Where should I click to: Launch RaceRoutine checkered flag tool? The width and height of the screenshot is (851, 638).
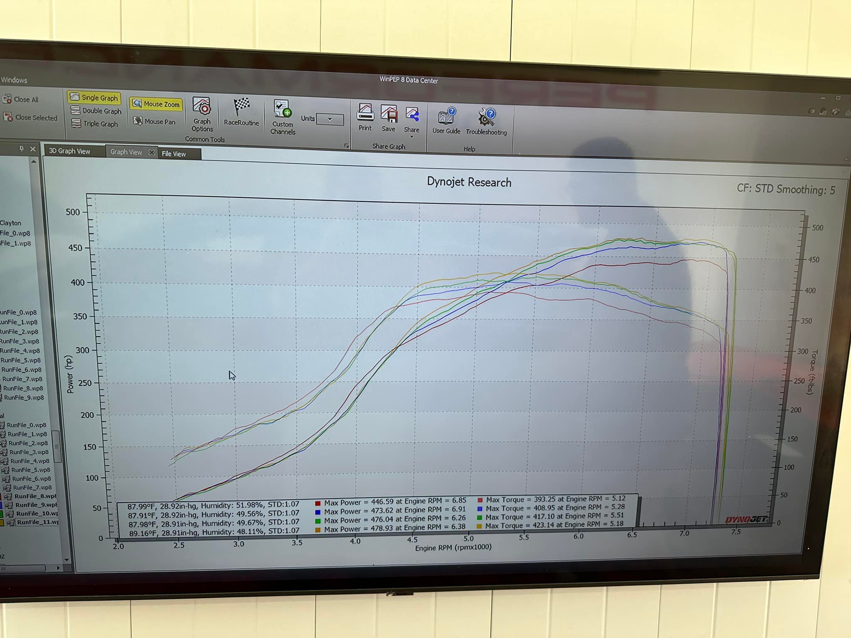tap(241, 111)
